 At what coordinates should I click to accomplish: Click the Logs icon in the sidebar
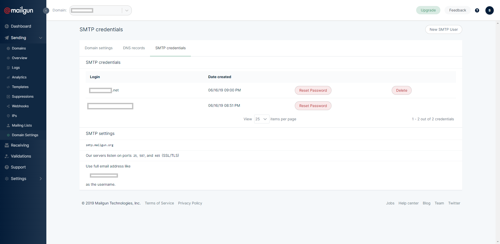pos(8,68)
